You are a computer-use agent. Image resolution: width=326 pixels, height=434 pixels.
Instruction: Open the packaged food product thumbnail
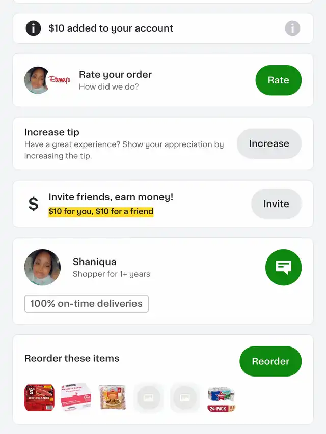tap(112, 397)
